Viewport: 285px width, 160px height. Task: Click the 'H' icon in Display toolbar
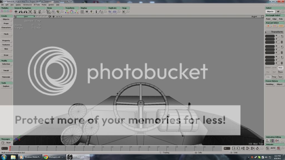coord(87,12)
